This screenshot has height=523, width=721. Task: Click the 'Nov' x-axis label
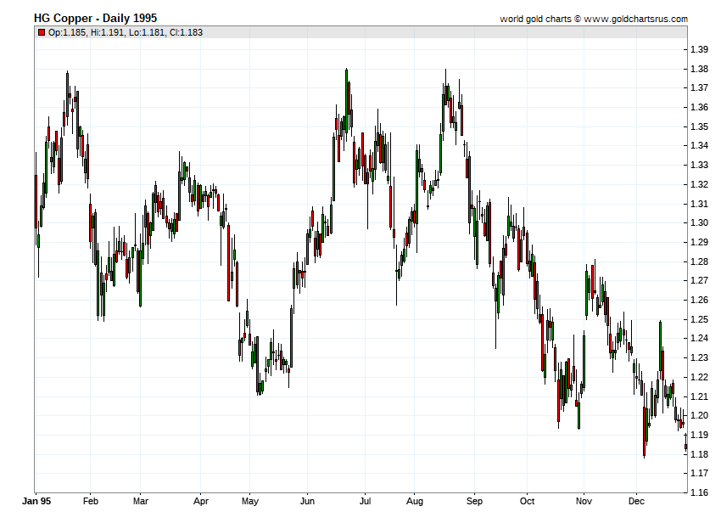pyautogui.click(x=584, y=501)
